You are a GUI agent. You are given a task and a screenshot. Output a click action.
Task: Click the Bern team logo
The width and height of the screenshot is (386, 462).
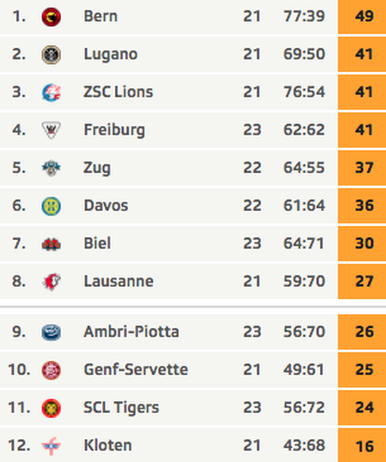51,17
